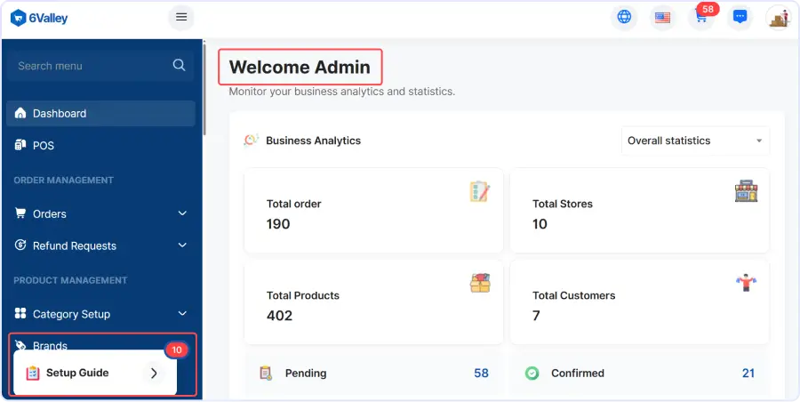Click the Confirmed checkmark icon

(x=532, y=374)
